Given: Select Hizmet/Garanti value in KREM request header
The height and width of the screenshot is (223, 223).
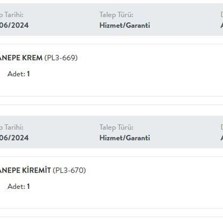Looking at the screenshot, I should click(125, 25).
